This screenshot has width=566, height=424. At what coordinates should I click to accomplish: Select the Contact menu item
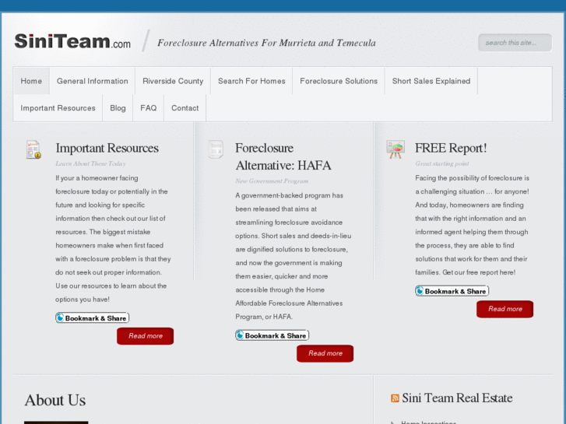(x=185, y=108)
